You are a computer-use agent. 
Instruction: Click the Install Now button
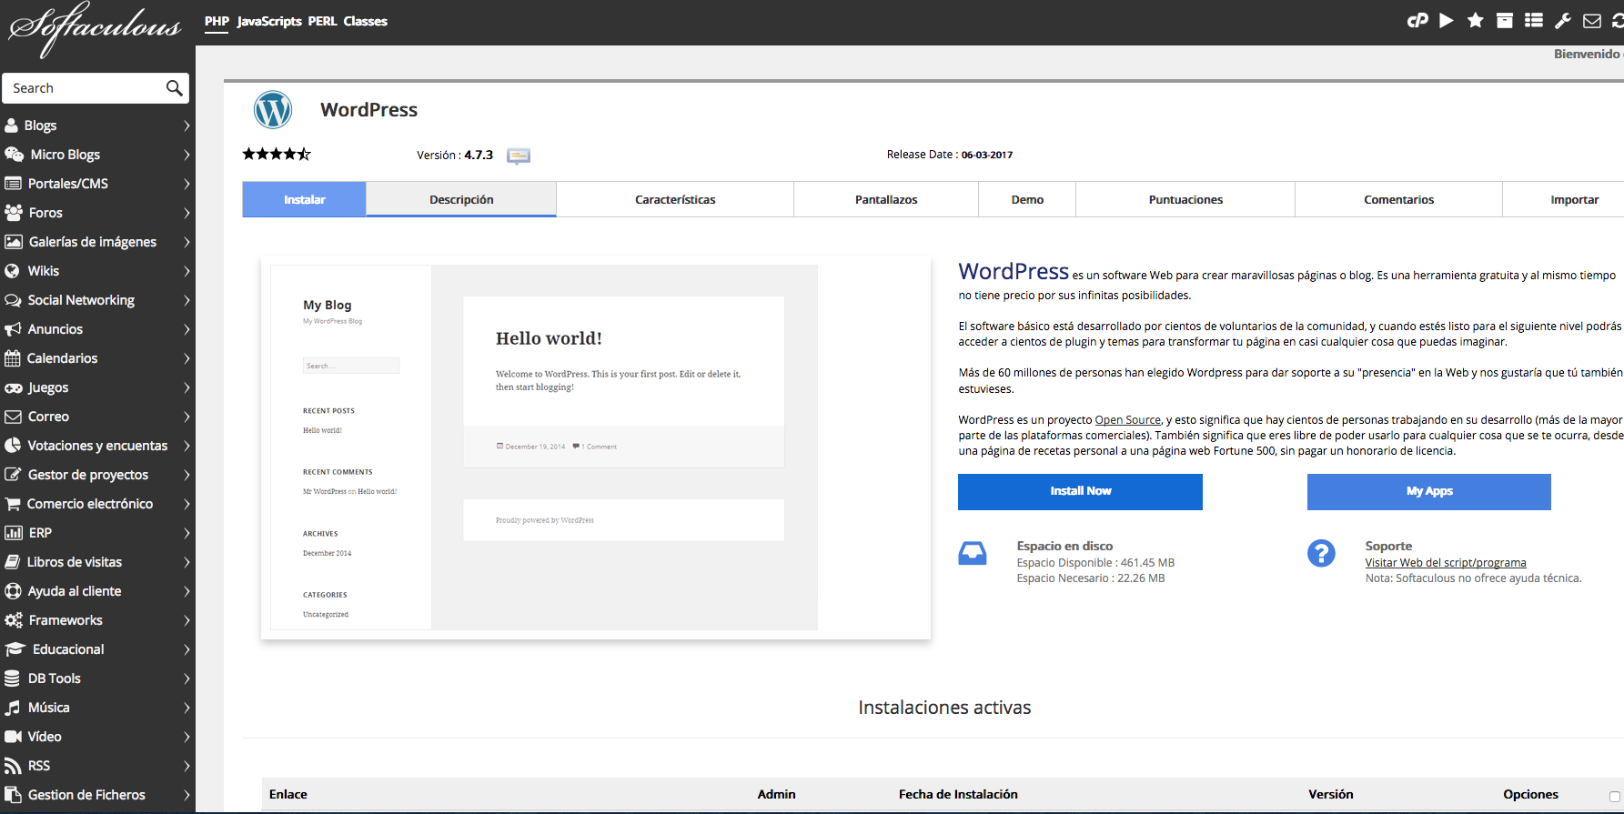(1080, 491)
